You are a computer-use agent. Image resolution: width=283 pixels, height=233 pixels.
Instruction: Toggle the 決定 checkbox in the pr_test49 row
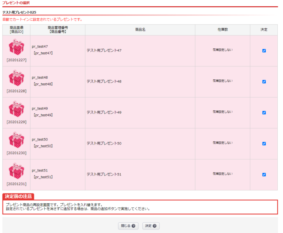pos(264,113)
